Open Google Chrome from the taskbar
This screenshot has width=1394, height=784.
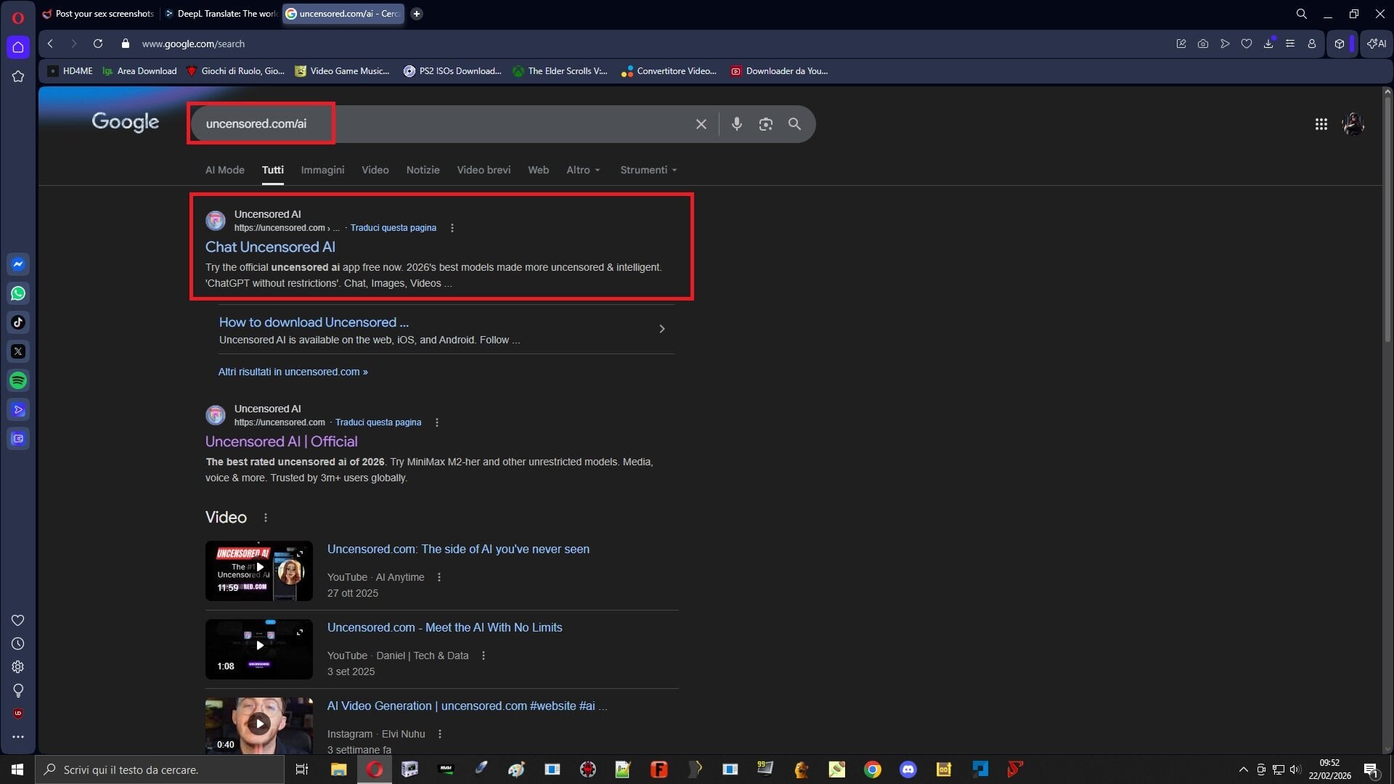tap(873, 769)
